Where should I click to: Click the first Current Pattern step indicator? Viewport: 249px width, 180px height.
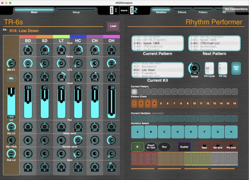tap(134, 91)
